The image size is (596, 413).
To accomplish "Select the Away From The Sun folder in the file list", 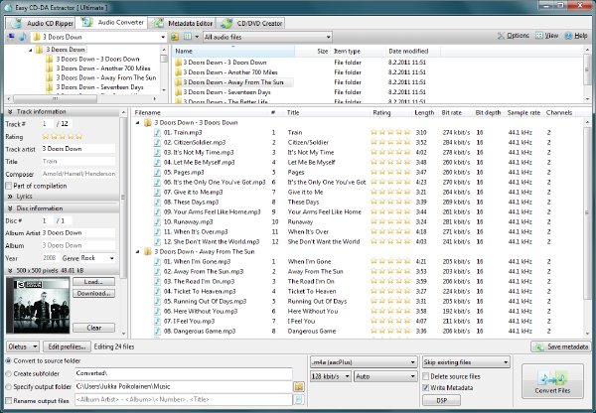I will [233, 82].
